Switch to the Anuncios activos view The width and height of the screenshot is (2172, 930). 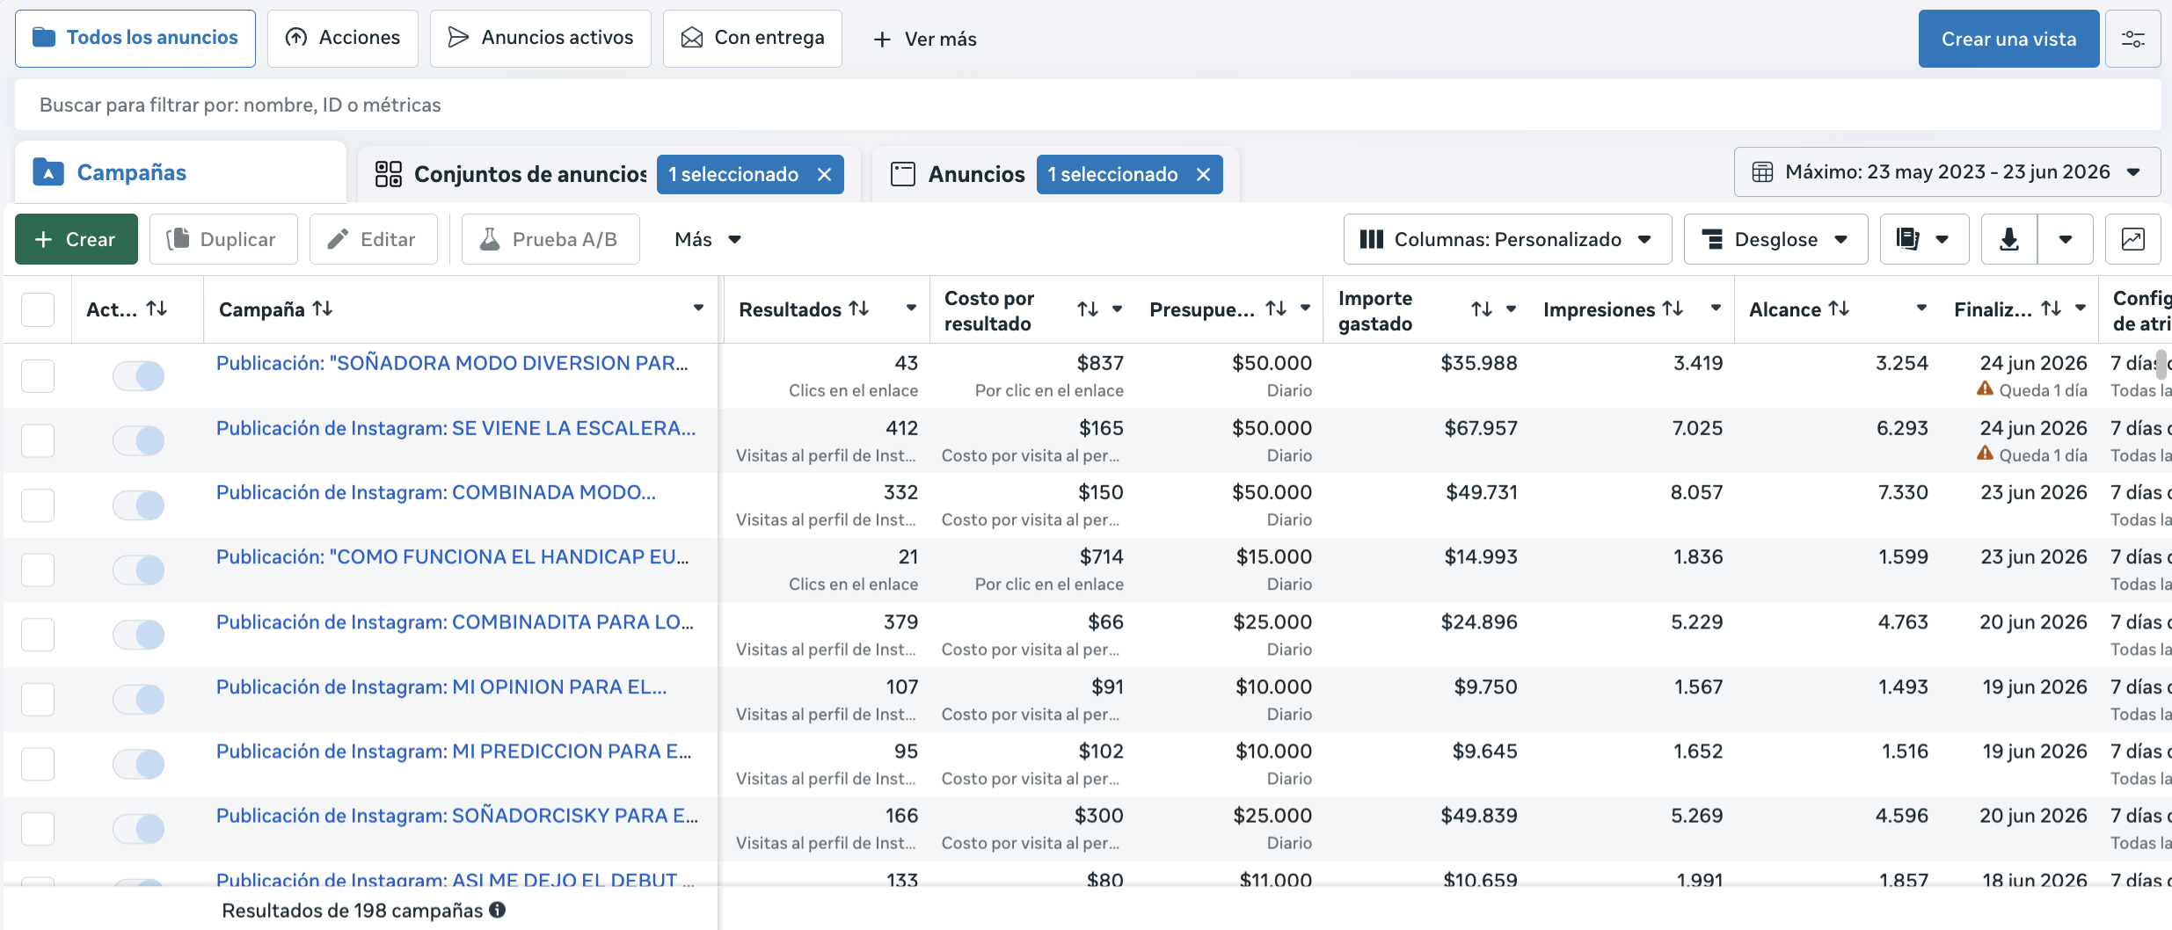[x=540, y=38]
